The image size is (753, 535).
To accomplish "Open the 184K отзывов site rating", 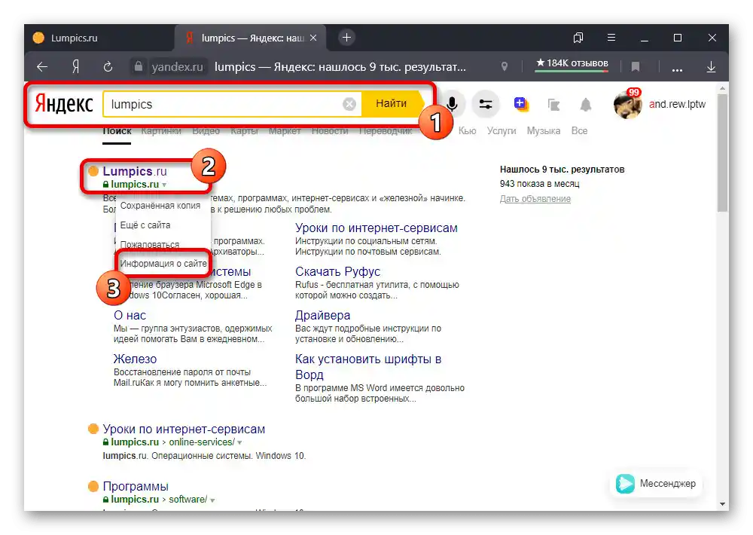I will click(572, 64).
